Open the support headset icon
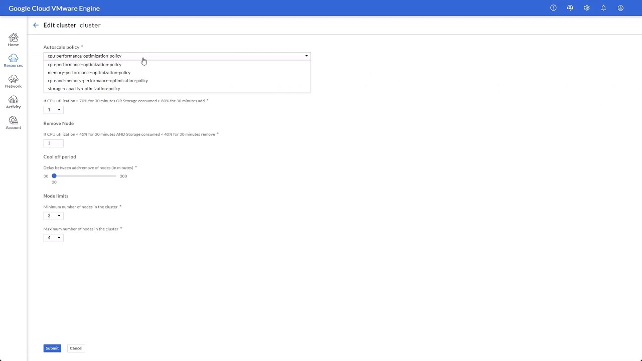 (570, 8)
